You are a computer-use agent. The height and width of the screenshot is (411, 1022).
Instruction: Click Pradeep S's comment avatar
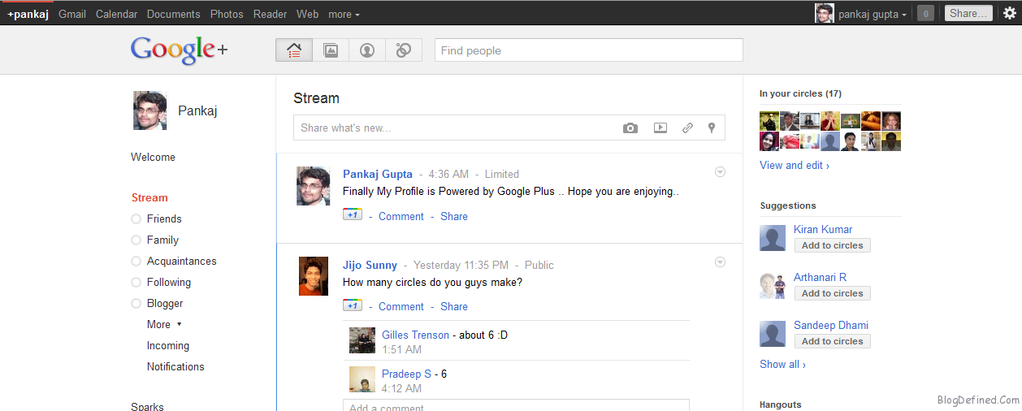coord(362,379)
